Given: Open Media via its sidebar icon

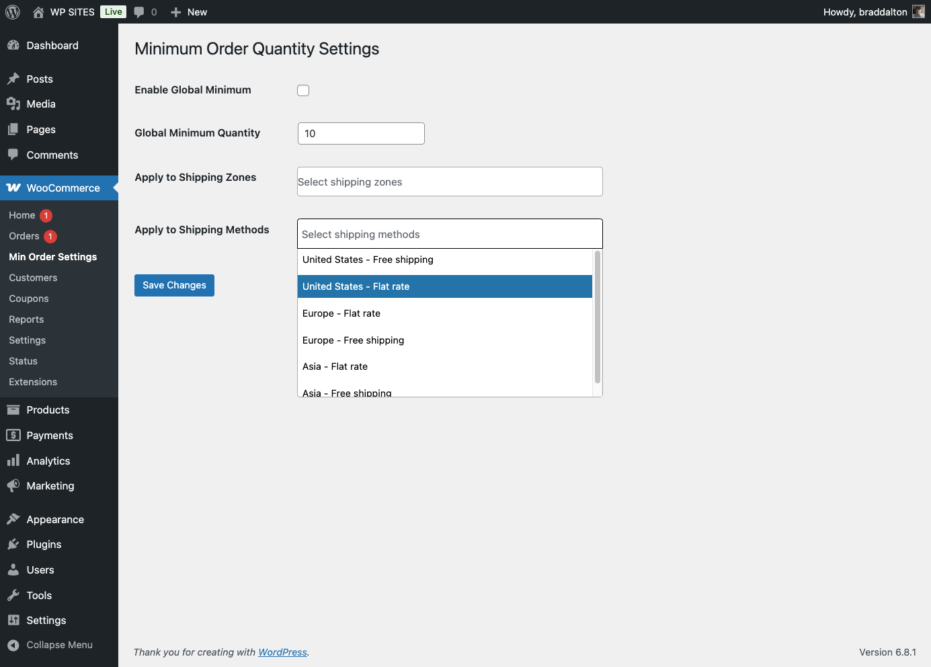Looking at the screenshot, I should (13, 104).
